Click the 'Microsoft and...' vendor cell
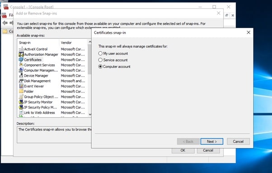Screen dimensions: 272x173 tap(73, 81)
